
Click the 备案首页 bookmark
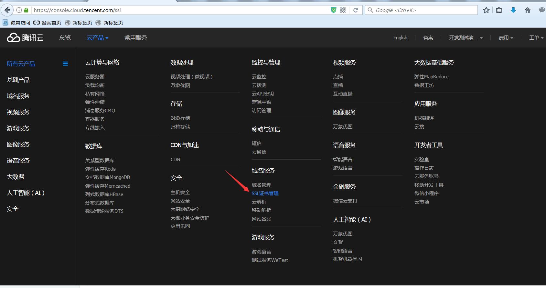pyautogui.click(x=47, y=23)
